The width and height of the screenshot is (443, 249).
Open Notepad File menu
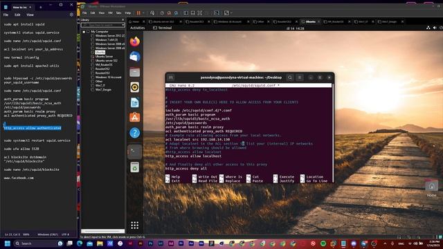pos(6,15)
